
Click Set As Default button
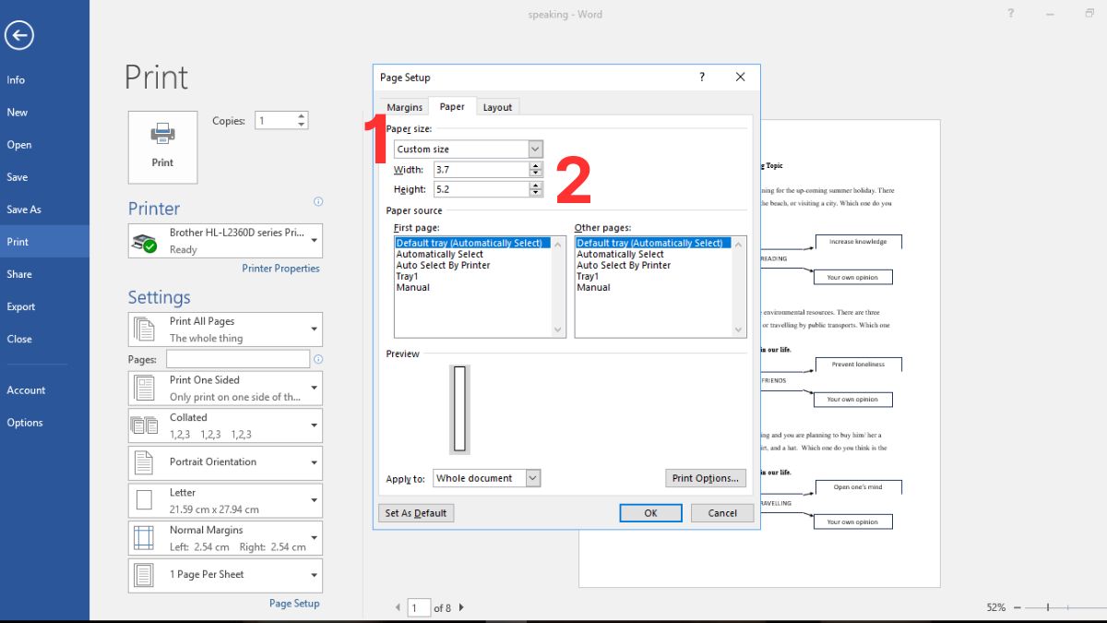coord(416,513)
